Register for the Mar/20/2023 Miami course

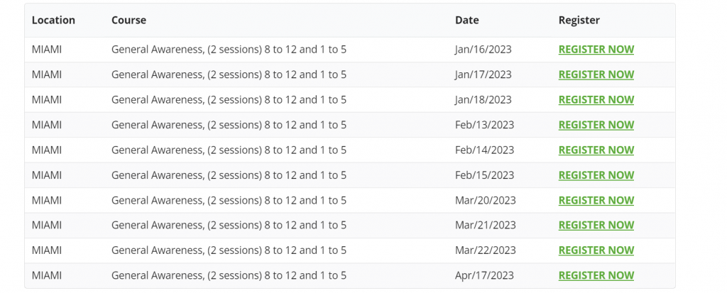(596, 200)
